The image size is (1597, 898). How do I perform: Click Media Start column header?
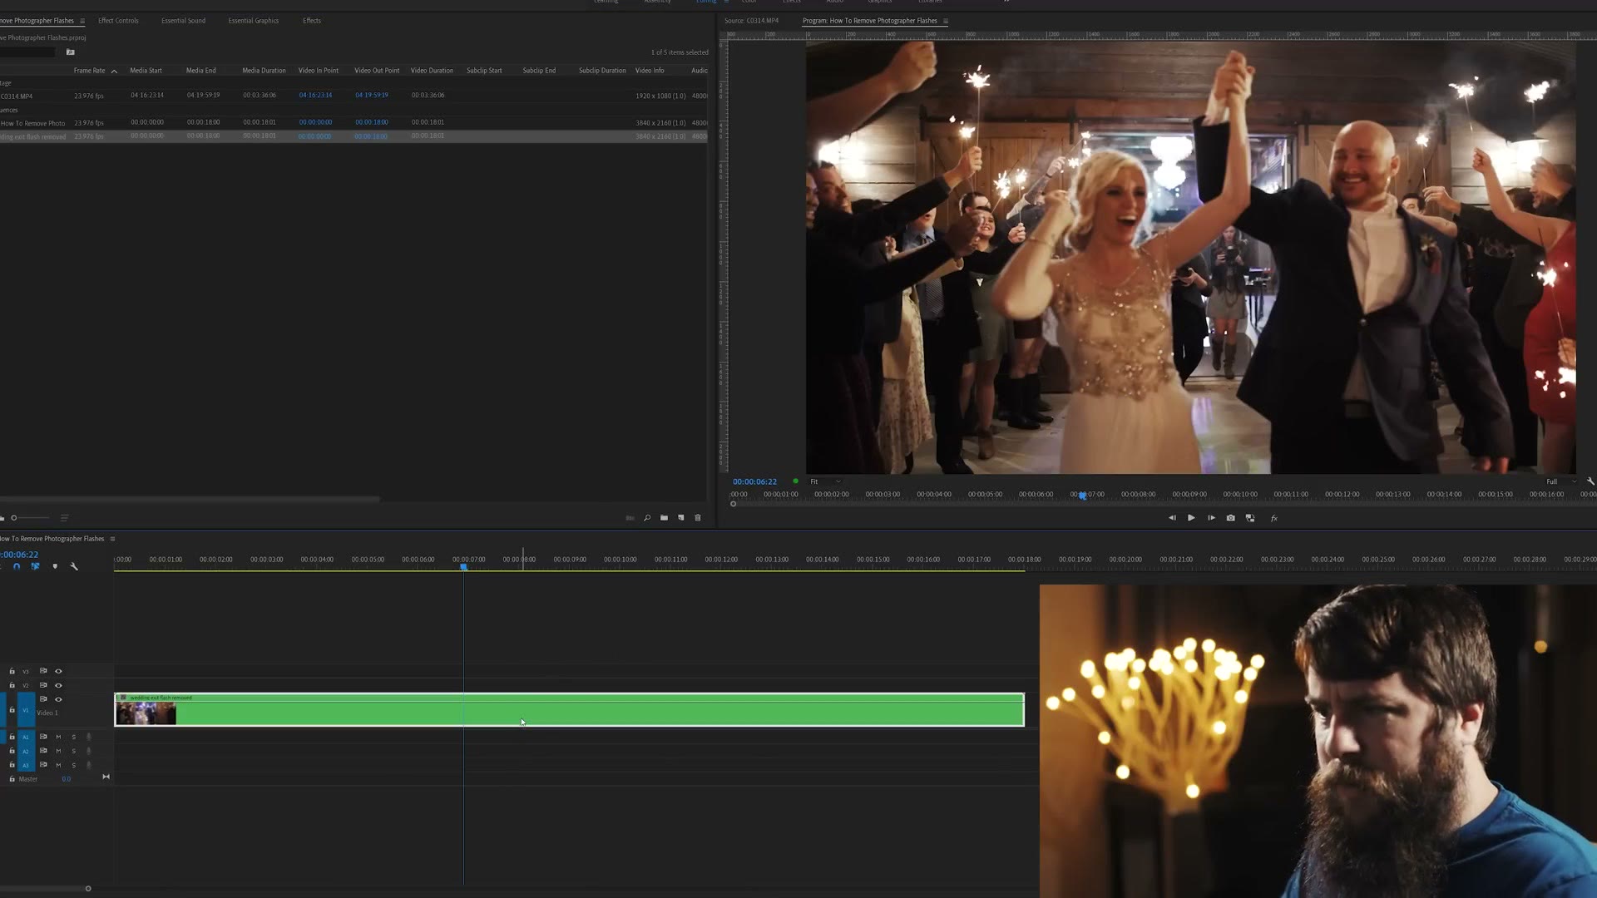pos(146,71)
